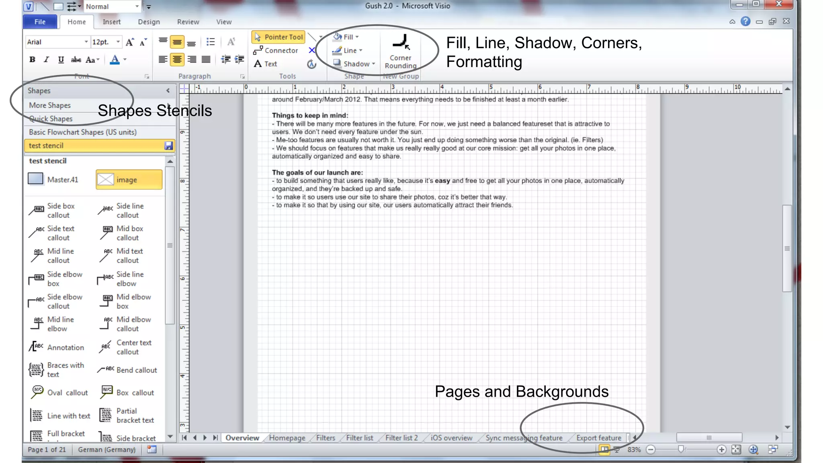Open the Arial font name dropdown

[86, 42]
